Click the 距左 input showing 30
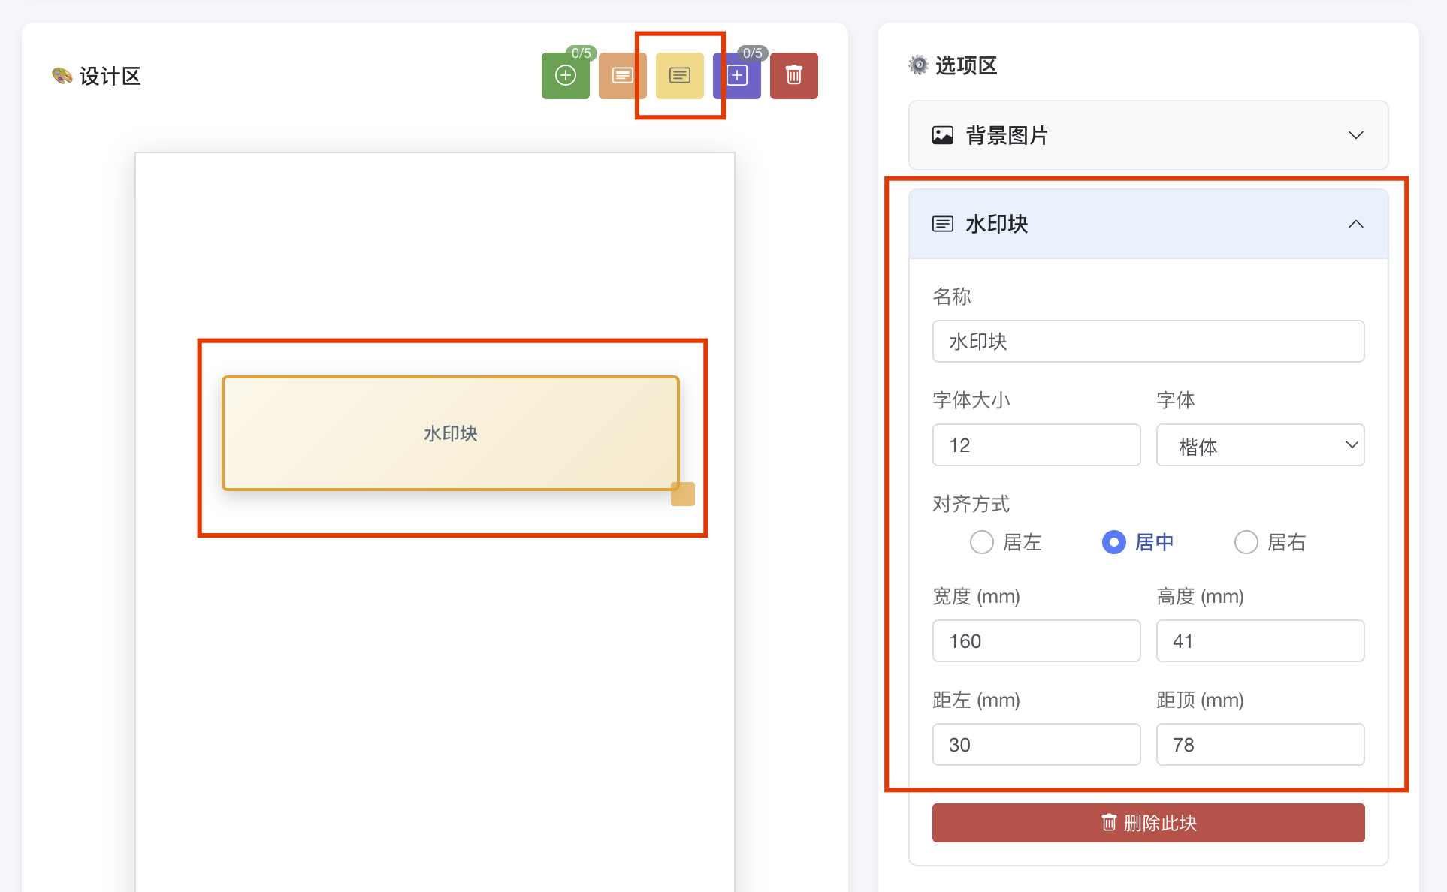1447x892 pixels. pos(1036,745)
